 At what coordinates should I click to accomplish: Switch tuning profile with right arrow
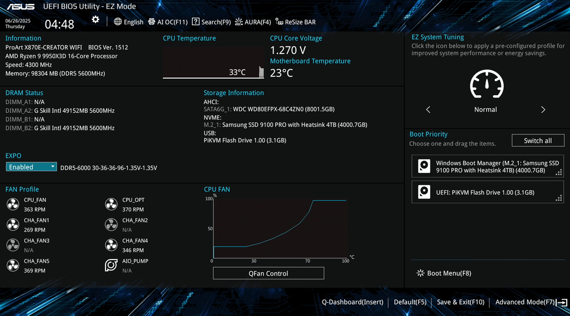[543, 110]
